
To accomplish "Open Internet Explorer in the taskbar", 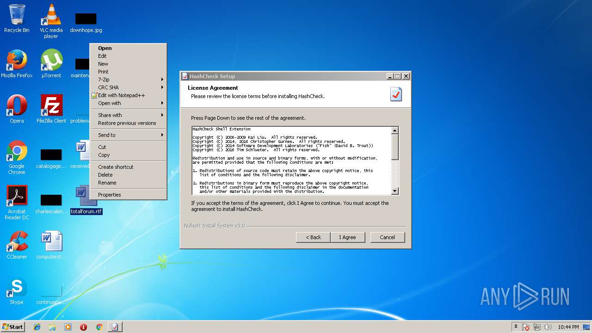I will tap(37, 327).
